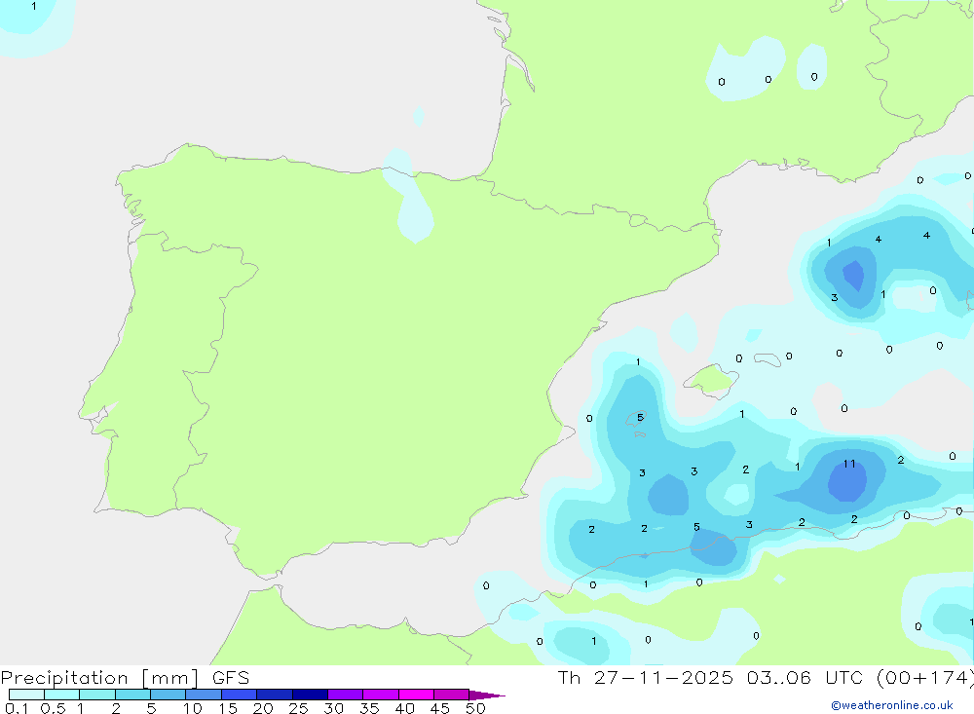Click the "0.1" legend scale label
Image resolution: width=974 pixels, height=714 pixels.
[x=17, y=708]
